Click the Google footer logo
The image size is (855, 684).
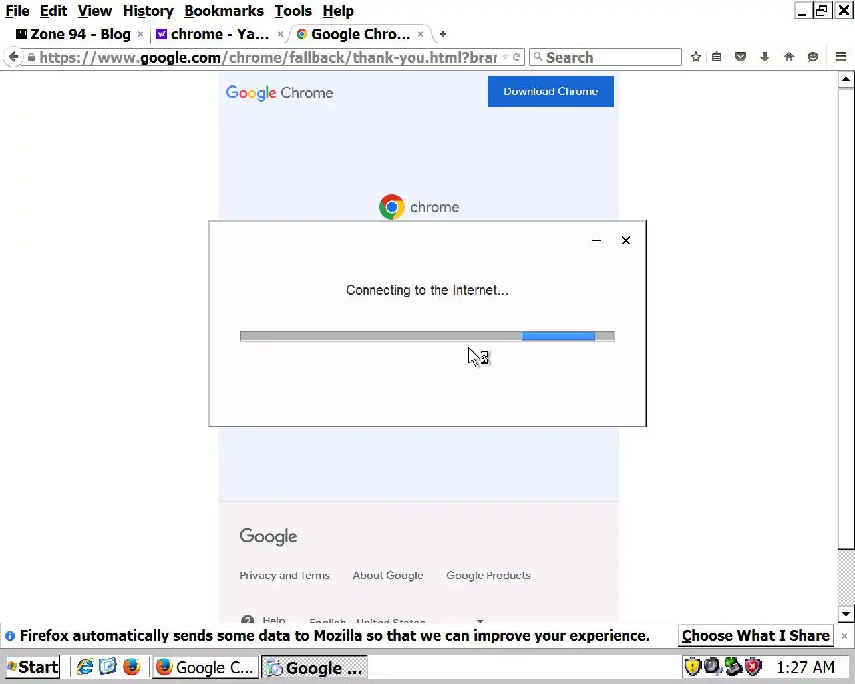(x=269, y=537)
